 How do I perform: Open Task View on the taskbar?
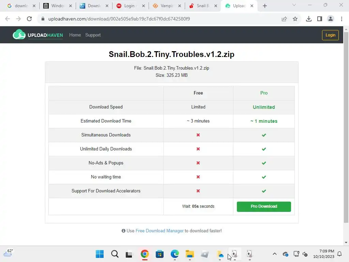[x=129, y=254]
